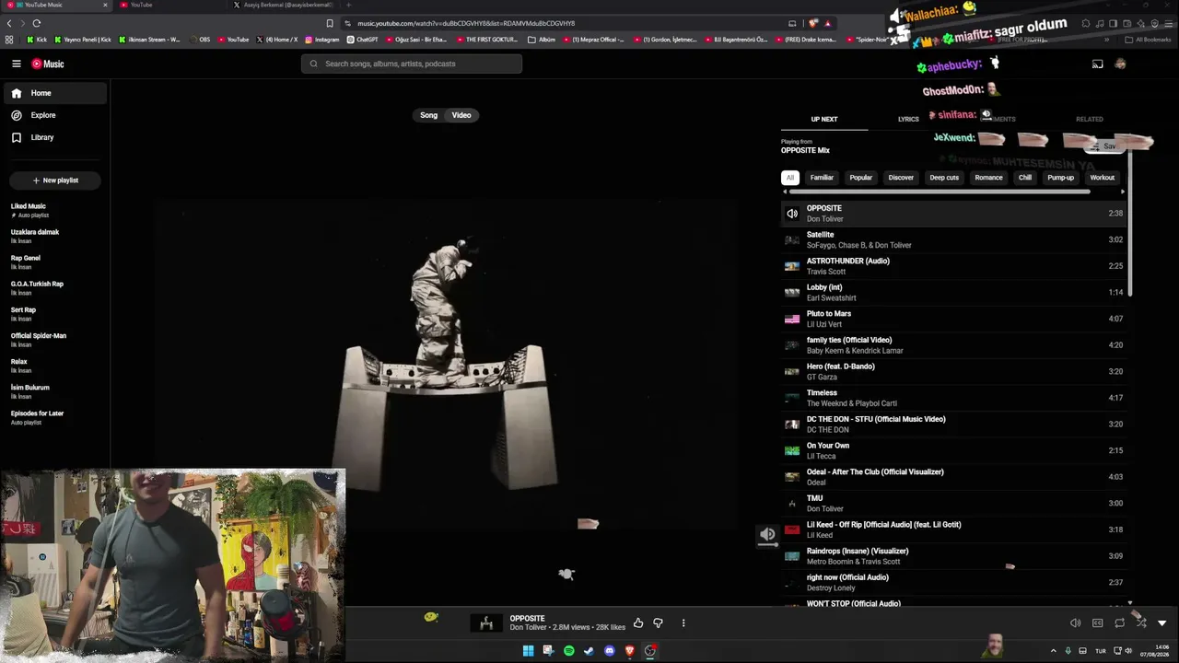Open Spotify from the taskbar
1179x663 pixels.
click(568, 651)
